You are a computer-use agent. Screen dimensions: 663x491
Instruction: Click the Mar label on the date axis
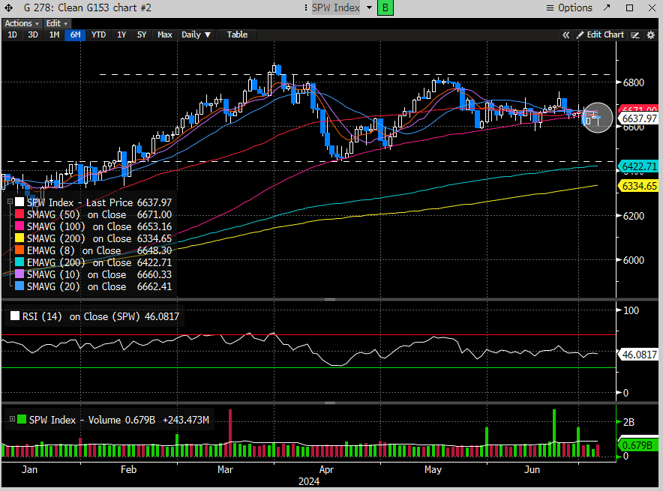225,469
